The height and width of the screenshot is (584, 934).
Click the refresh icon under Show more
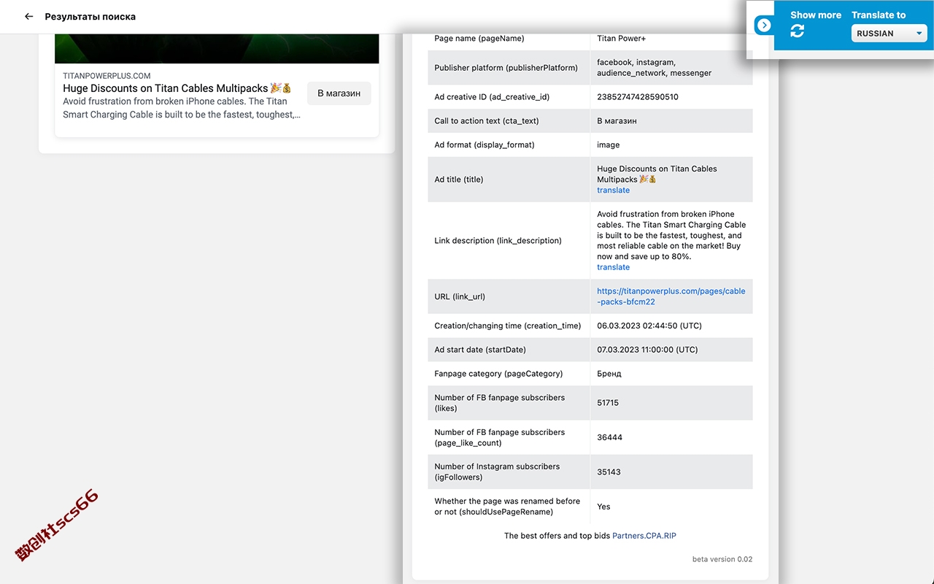(x=798, y=31)
